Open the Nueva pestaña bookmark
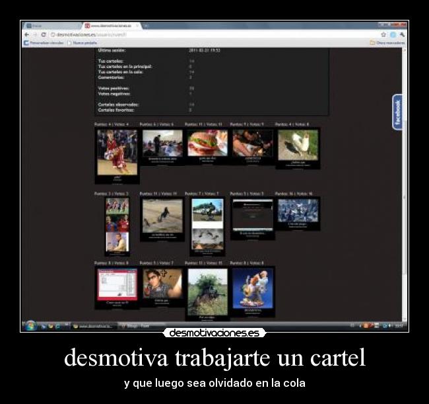 point(82,42)
